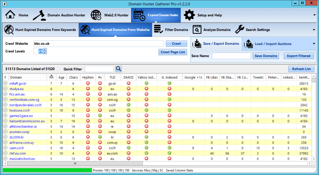
Task: Select the radio button for mifaff.go.kr row
Action: 5,83
